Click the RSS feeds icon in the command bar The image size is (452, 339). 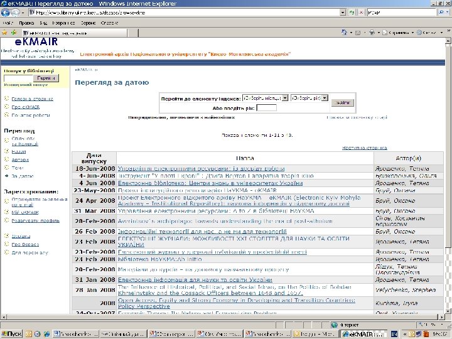pos(358,33)
